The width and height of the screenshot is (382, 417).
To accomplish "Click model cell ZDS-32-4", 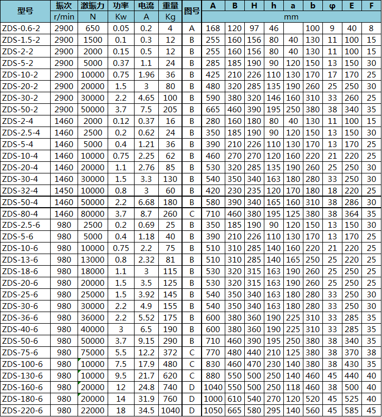I will pos(25,191).
